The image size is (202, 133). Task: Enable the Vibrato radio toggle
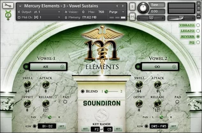[198, 25]
